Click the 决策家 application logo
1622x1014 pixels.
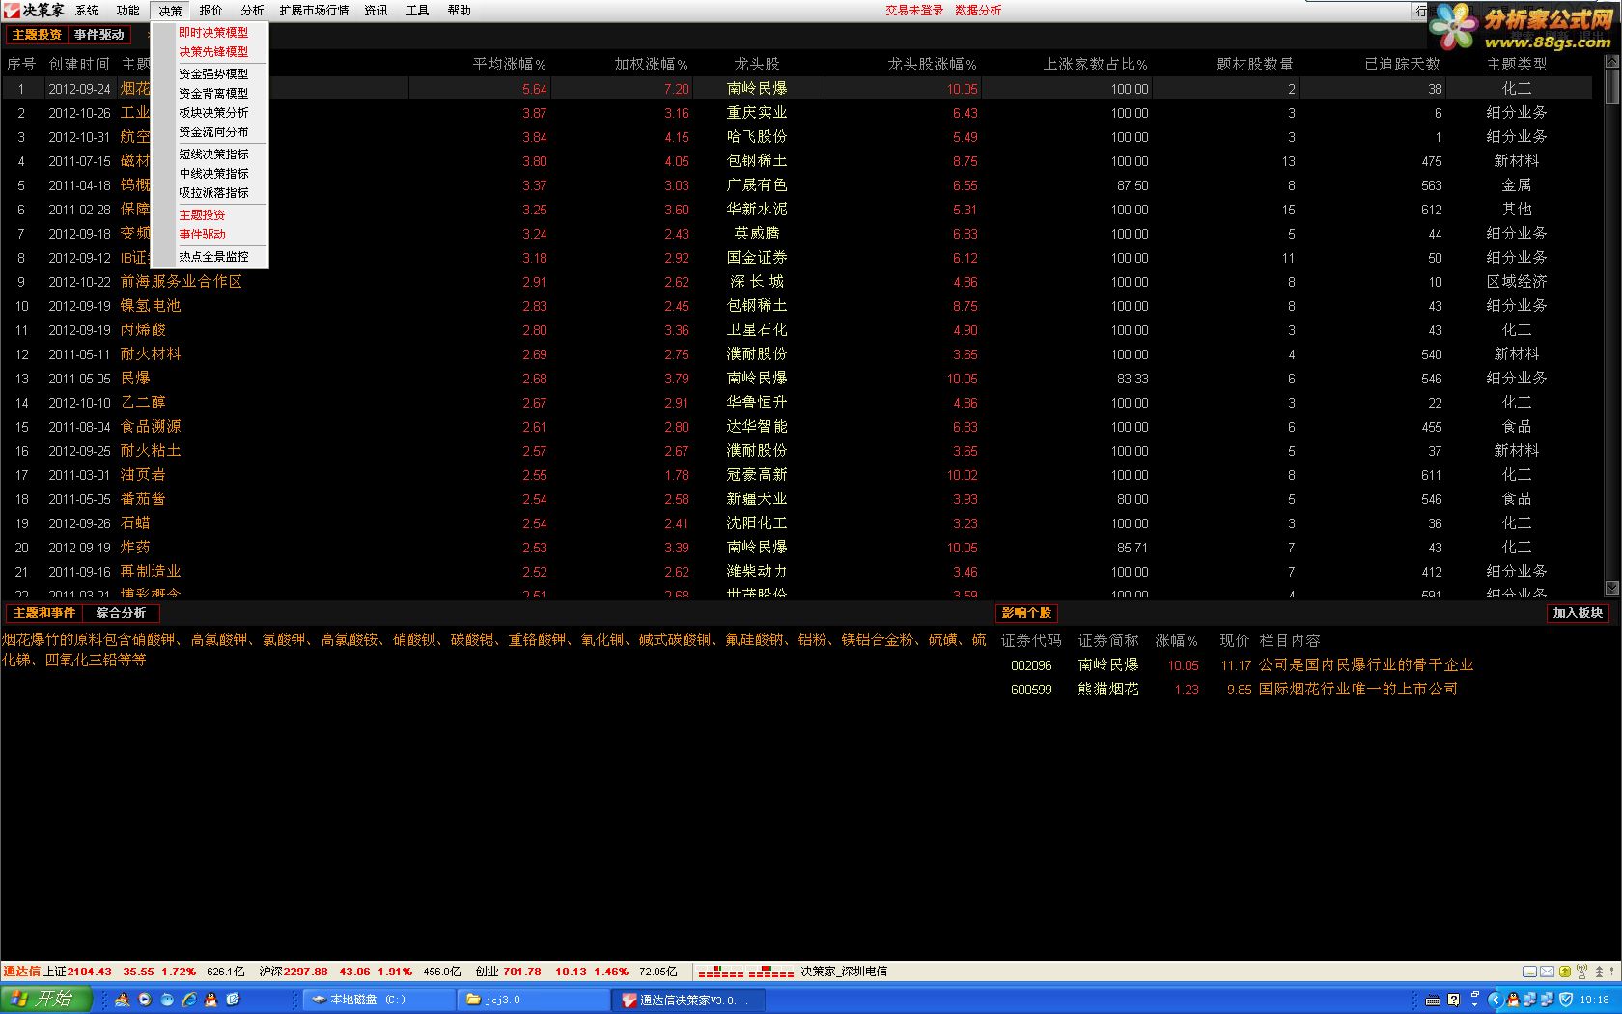[x=35, y=10]
